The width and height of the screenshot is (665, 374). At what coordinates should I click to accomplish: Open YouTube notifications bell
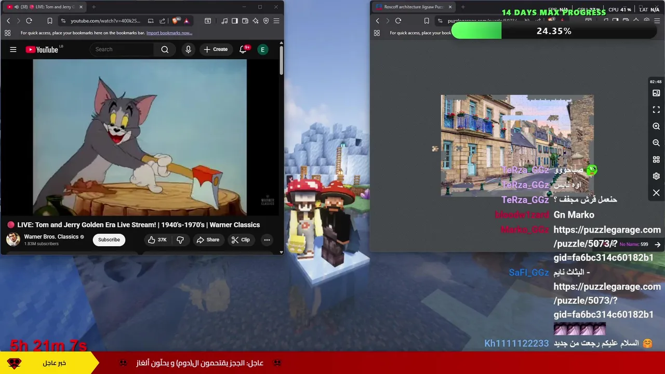[243, 49]
